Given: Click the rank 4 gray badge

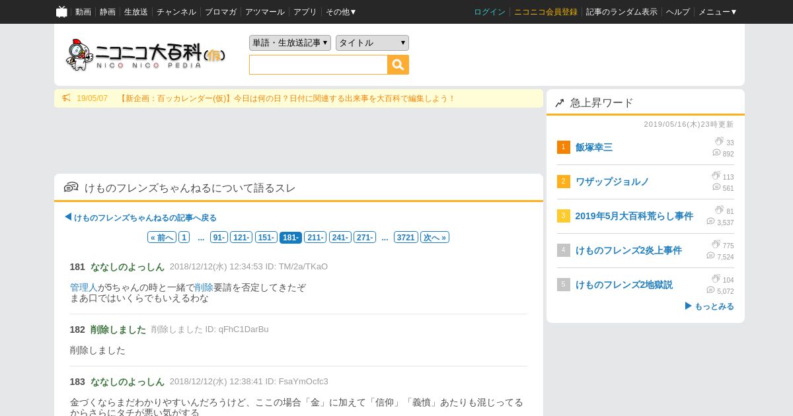Looking at the screenshot, I should click(563, 250).
